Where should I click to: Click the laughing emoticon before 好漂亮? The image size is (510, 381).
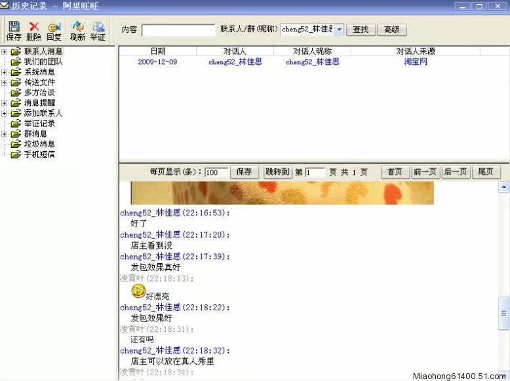pyautogui.click(x=138, y=291)
